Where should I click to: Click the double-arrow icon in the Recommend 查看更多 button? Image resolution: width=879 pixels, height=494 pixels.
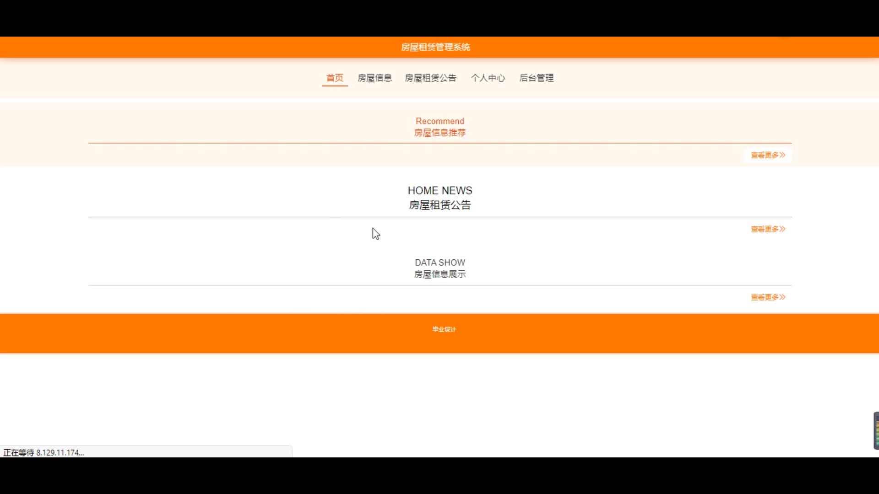click(x=782, y=155)
